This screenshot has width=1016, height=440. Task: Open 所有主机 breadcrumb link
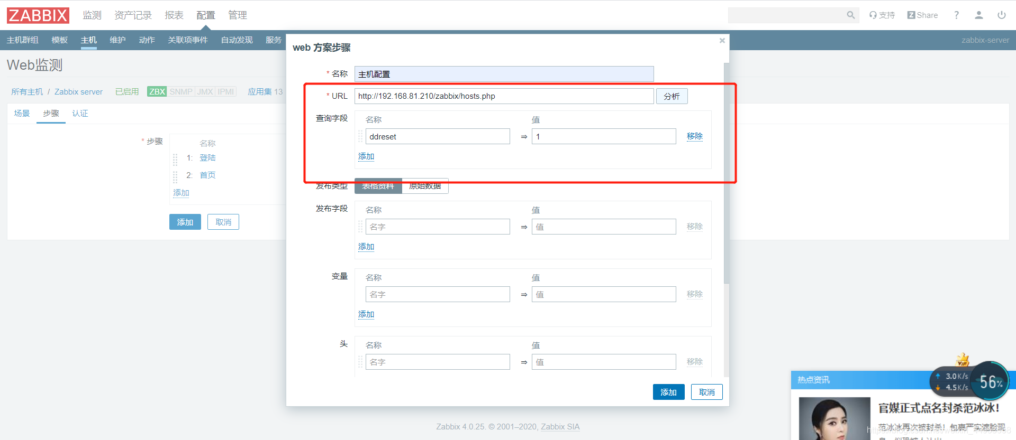(x=27, y=92)
